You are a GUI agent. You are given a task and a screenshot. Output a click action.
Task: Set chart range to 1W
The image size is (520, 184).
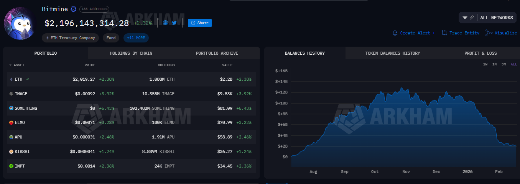(485, 64)
